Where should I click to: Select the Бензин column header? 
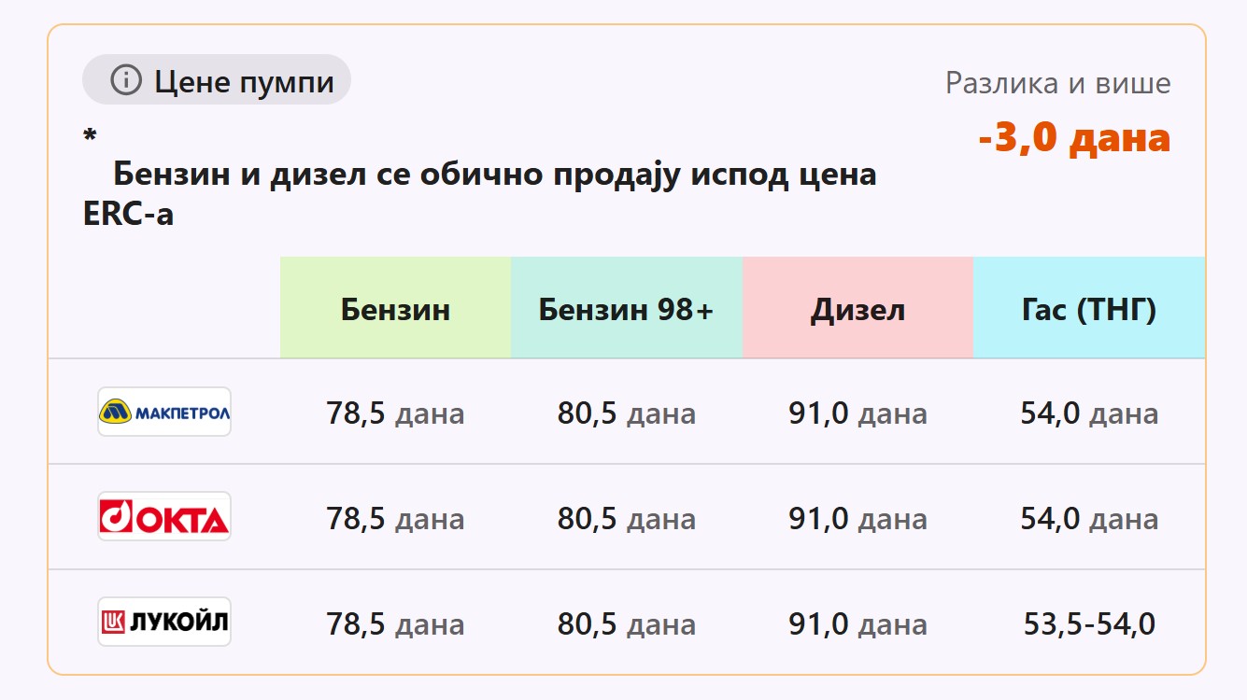coord(395,309)
